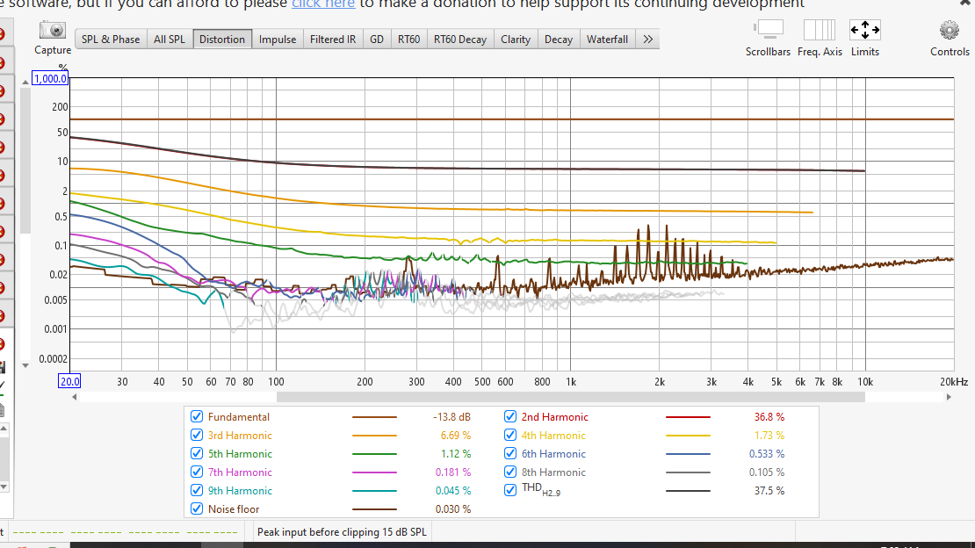Click 6th Harmonic blue line sample
Viewport: 975px width, 548px height.
(x=688, y=453)
